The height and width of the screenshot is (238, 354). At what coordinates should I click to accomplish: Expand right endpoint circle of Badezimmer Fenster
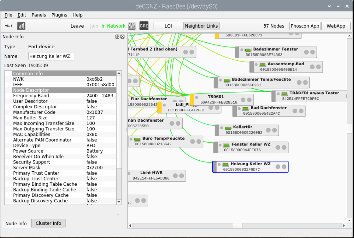point(313,52)
